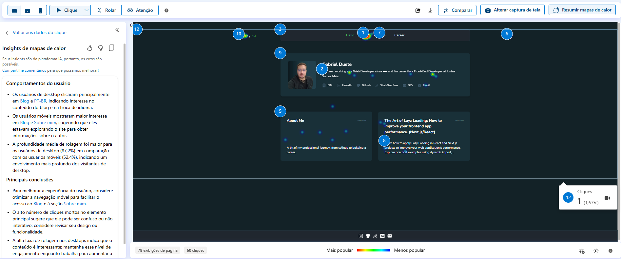Go back via Voltar aos dados do clique

[x=39, y=32]
